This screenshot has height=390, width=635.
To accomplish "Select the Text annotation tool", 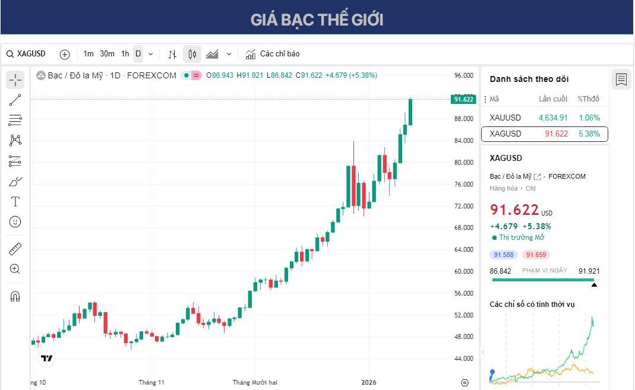I will 15,201.
